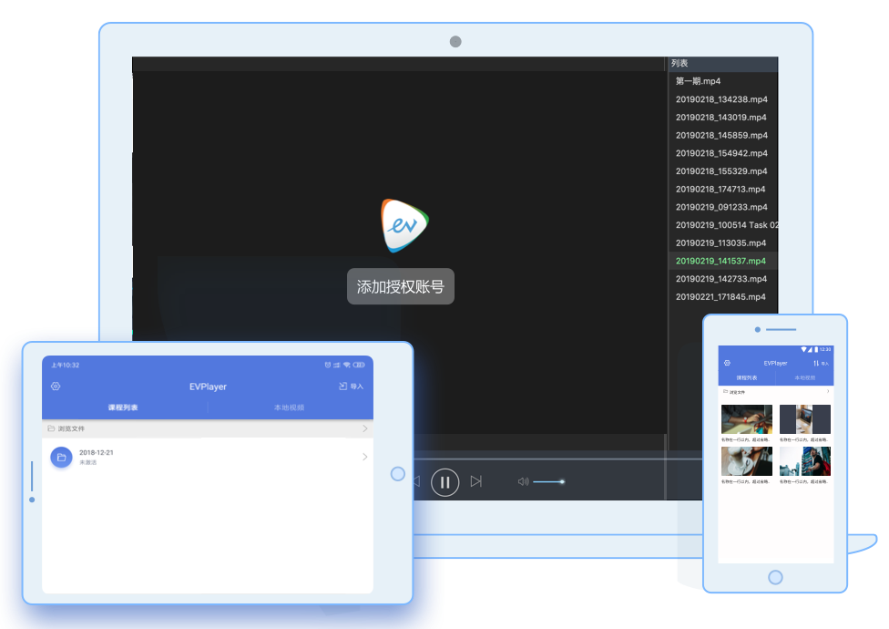
Task: Adjust the volume slider in the player
Action: [x=548, y=481]
